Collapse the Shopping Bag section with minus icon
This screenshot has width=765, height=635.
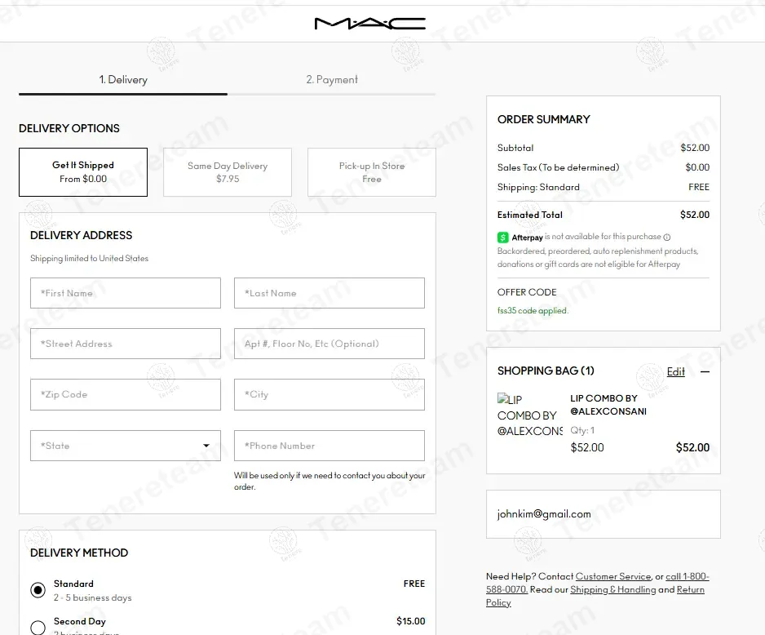click(705, 371)
